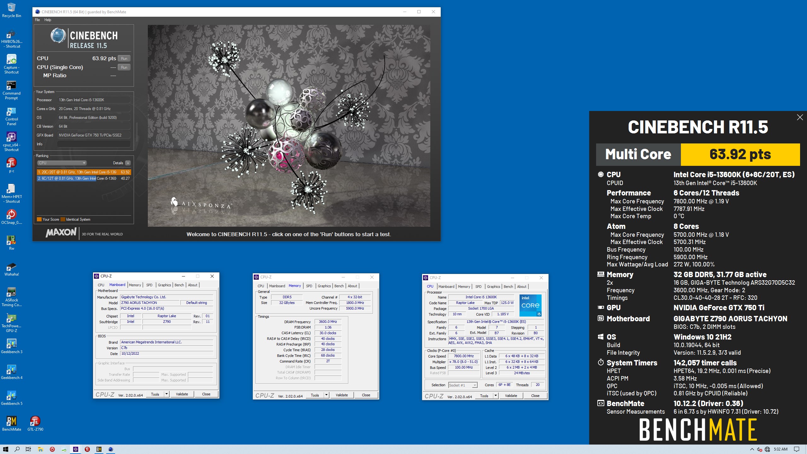The width and height of the screenshot is (807, 454).
Task: Open the Cinebench Help menu
Action: click(48, 20)
